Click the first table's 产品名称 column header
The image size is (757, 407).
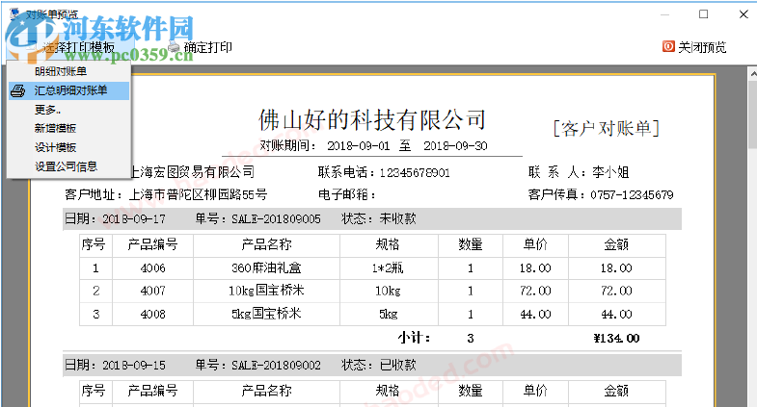point(266,244)
